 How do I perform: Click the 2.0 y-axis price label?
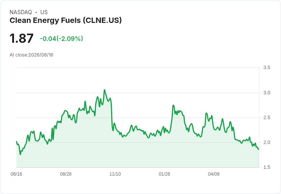pyautogui.click(x=266, y=142)
